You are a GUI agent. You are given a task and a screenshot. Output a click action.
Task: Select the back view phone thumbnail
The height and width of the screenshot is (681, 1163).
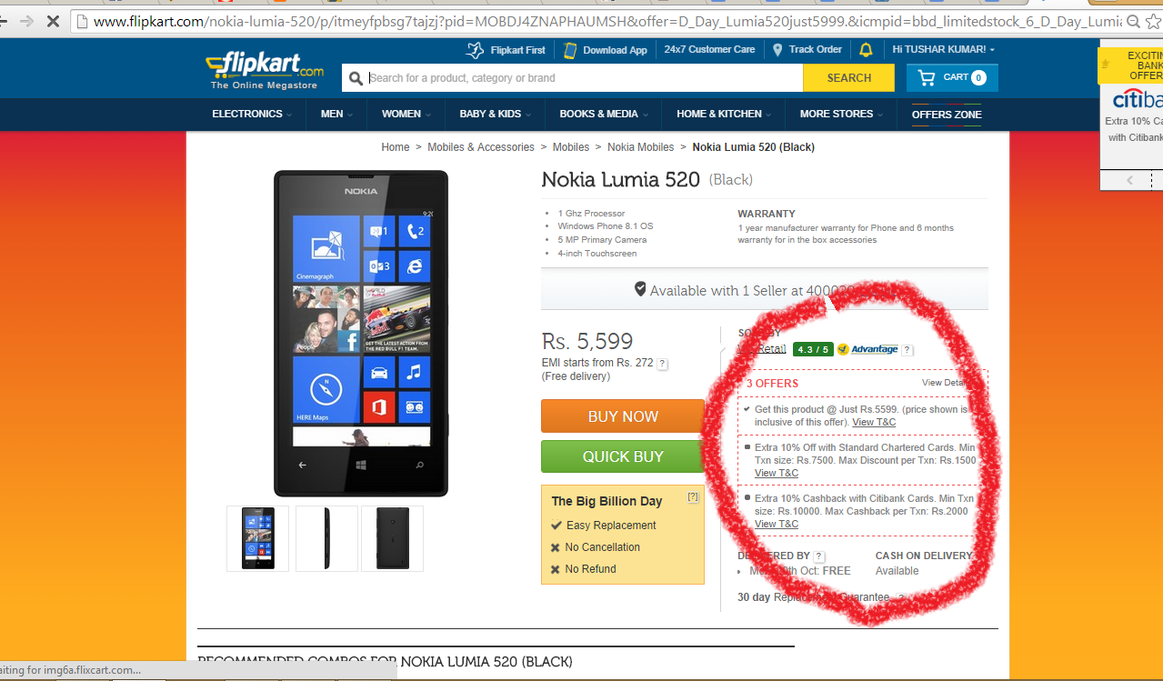(392, 538)
